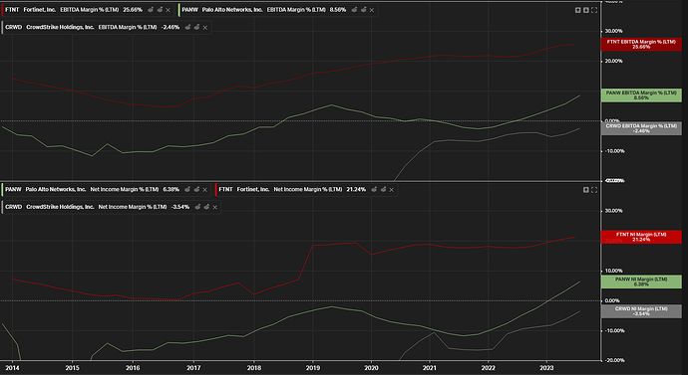This screenshot has width=688, height=375.
Task: Click 'Fortinet, Inc.' in the EBITDA Margin legend
Action: [x=40, y=10]
